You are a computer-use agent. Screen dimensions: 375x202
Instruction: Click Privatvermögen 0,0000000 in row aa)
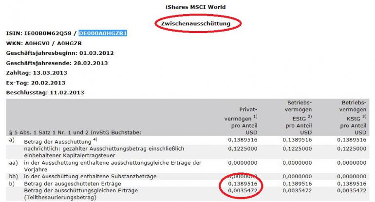click(x=243, y=163)
